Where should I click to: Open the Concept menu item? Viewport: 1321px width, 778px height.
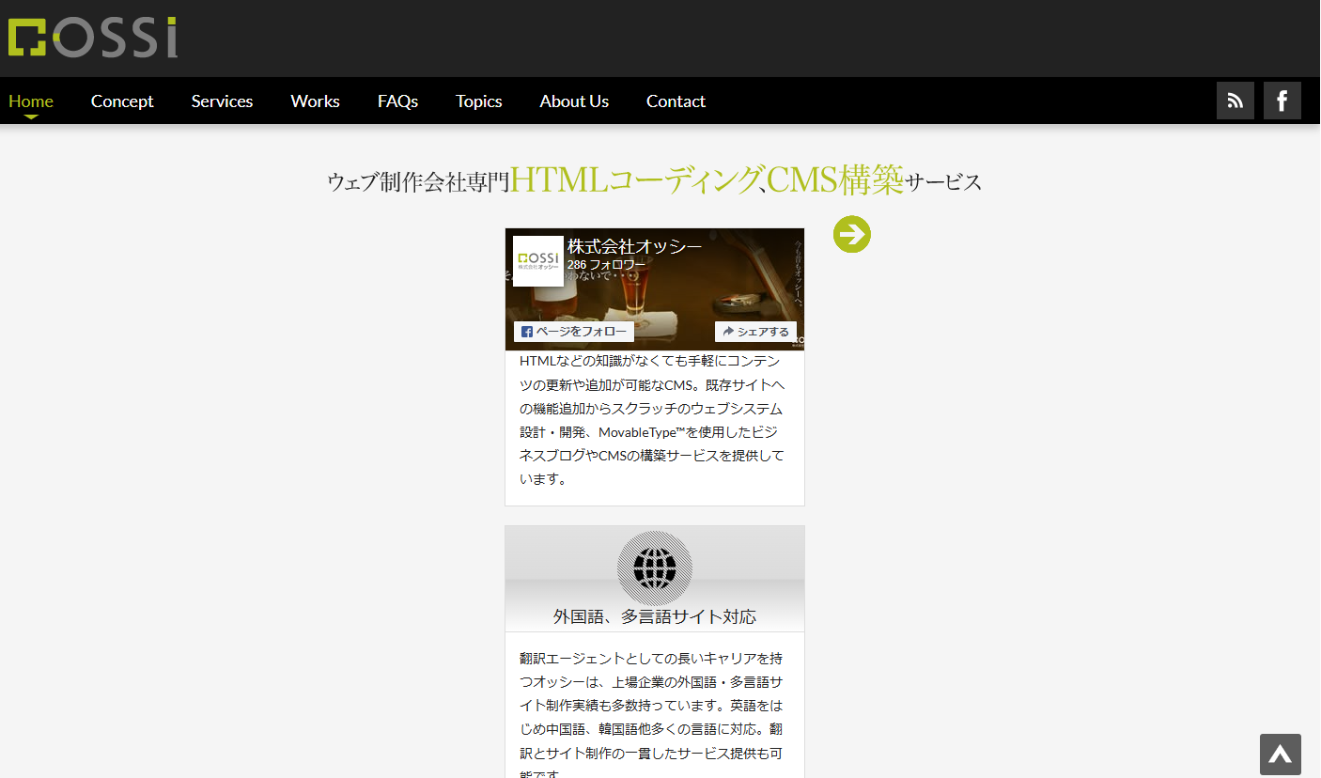122,101
